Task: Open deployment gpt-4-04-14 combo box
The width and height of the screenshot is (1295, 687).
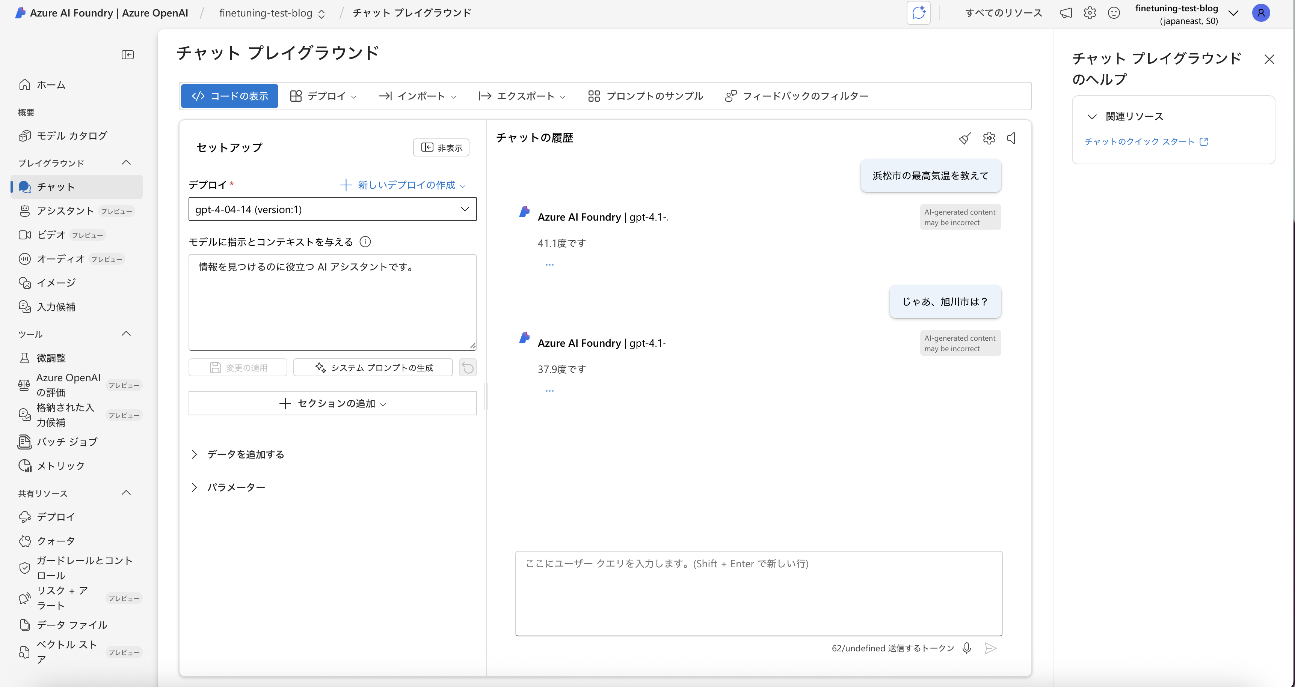Action: pyautogui.click(x=332, y=209)
